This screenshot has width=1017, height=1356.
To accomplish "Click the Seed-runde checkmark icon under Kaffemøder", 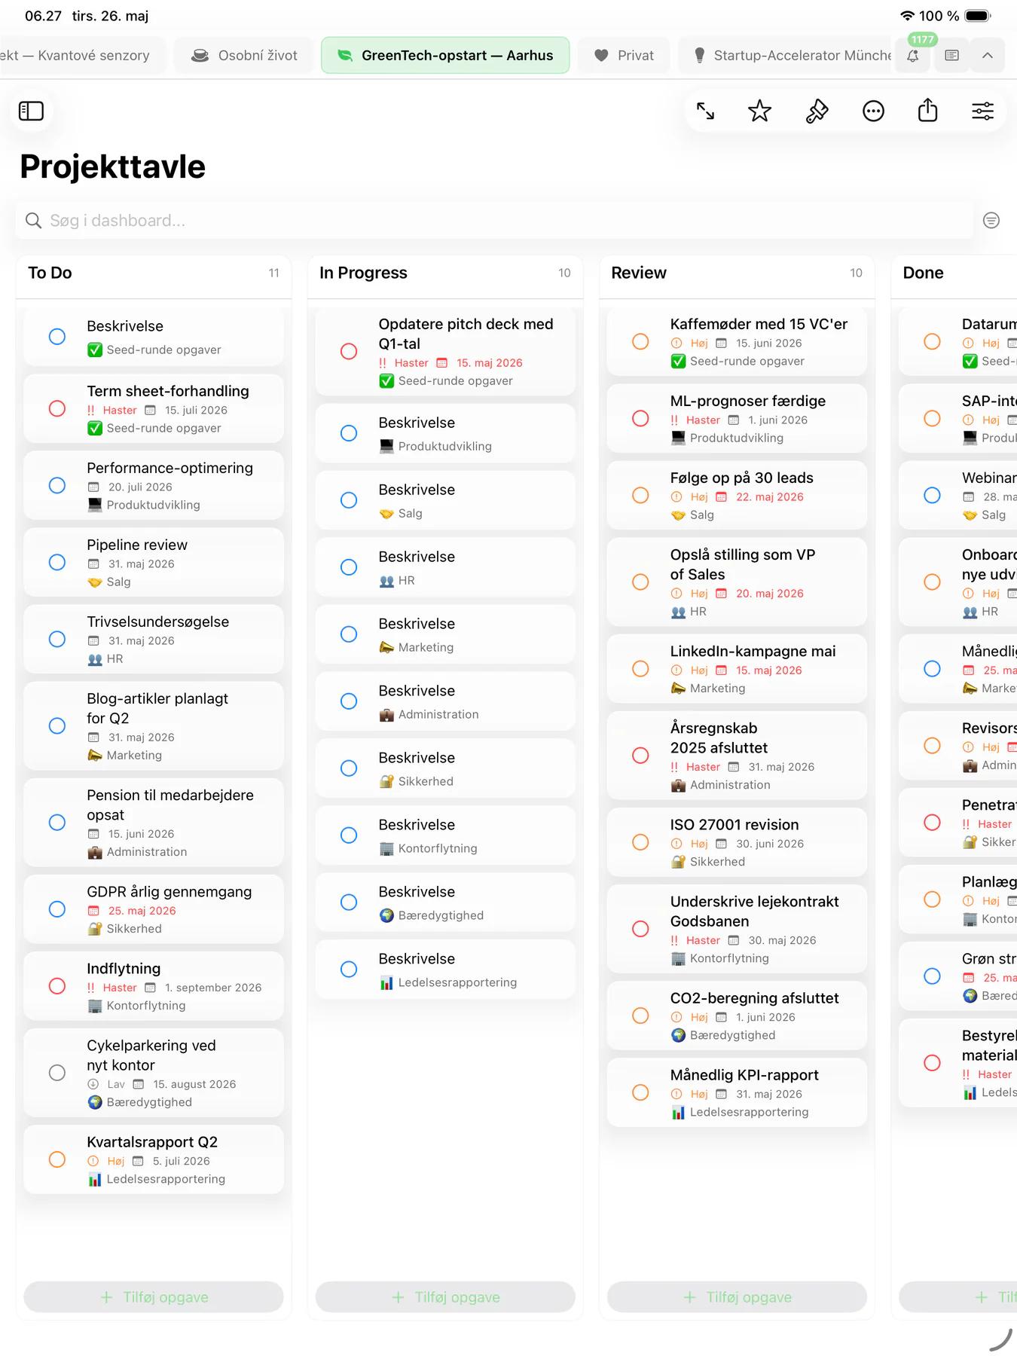I will [x=678, y=362].
